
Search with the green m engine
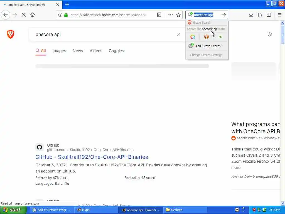click(x=220, y=37)
